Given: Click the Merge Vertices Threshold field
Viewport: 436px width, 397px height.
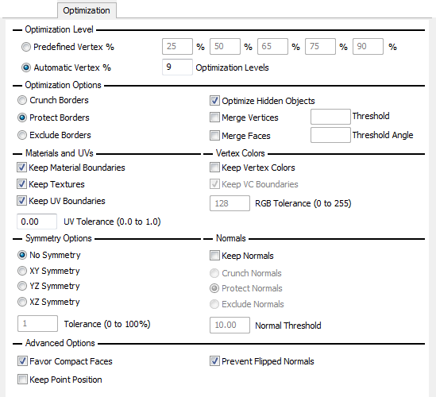Looking at the screenshot, I should (x=330, y=117).
